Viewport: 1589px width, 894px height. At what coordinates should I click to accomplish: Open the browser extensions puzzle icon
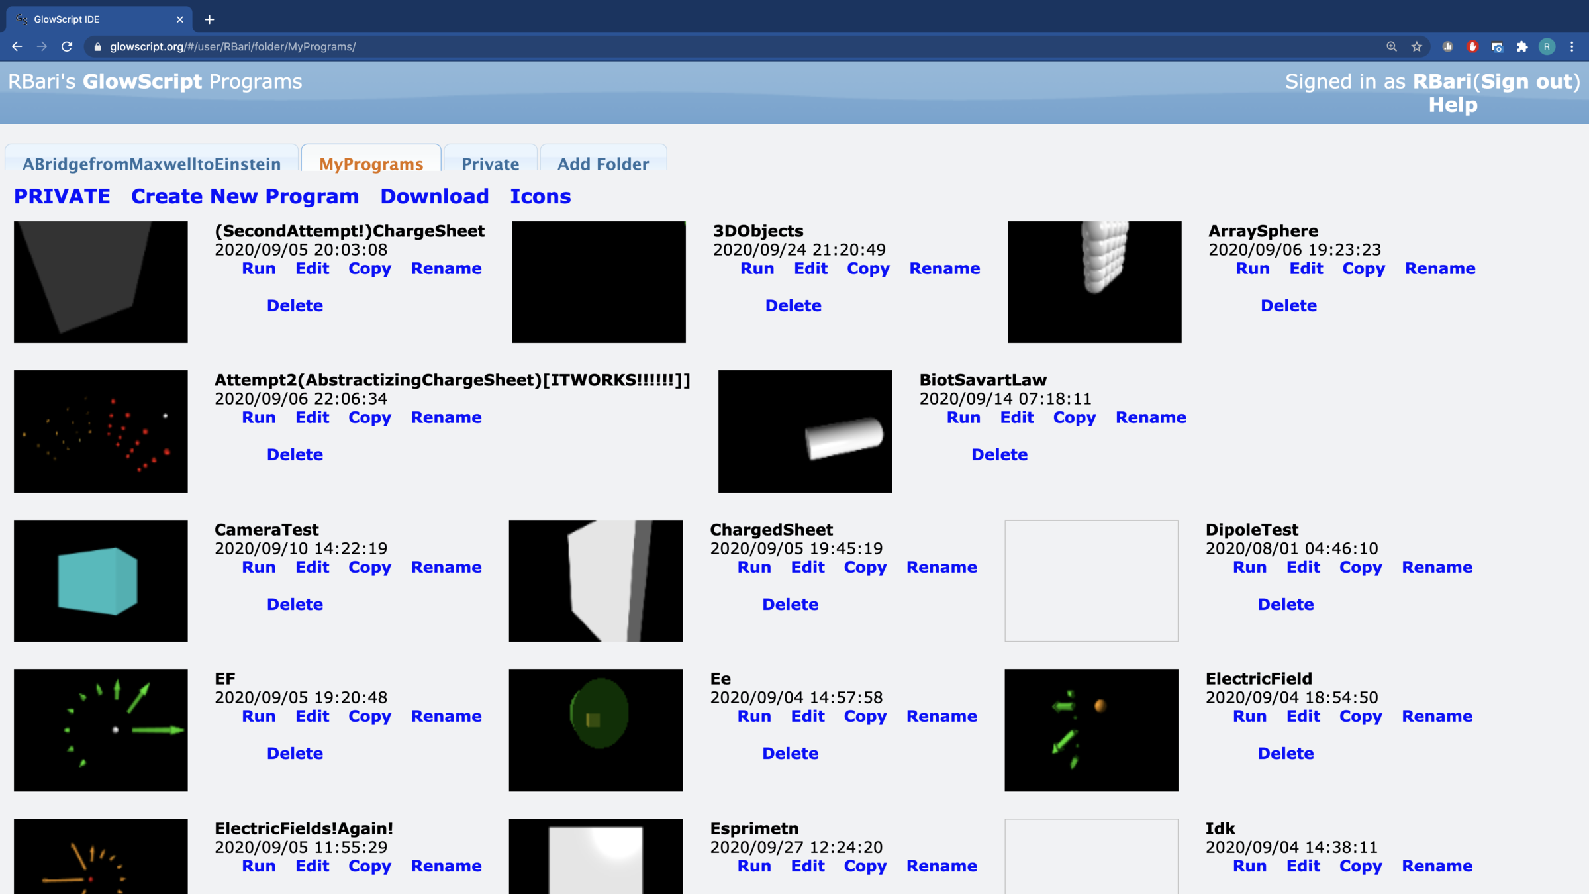click(1522, 46)
